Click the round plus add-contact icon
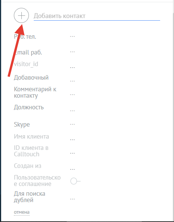Screen dimensions: 174x222 tap(21, 15)
